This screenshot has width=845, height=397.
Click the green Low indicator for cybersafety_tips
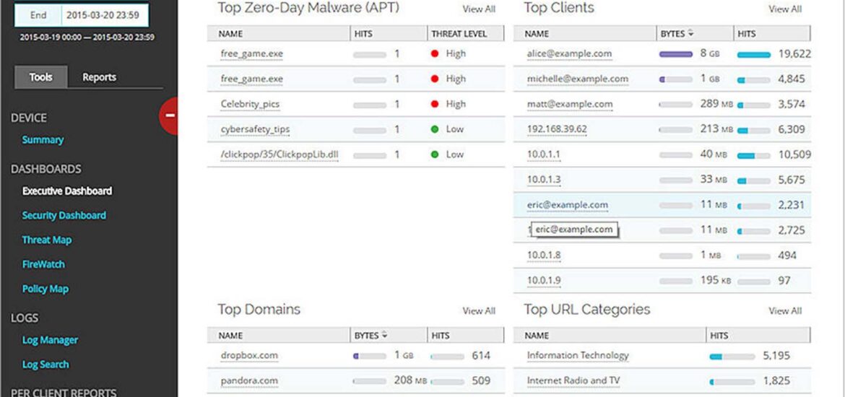pyautogui.click(x=435, y=129)
